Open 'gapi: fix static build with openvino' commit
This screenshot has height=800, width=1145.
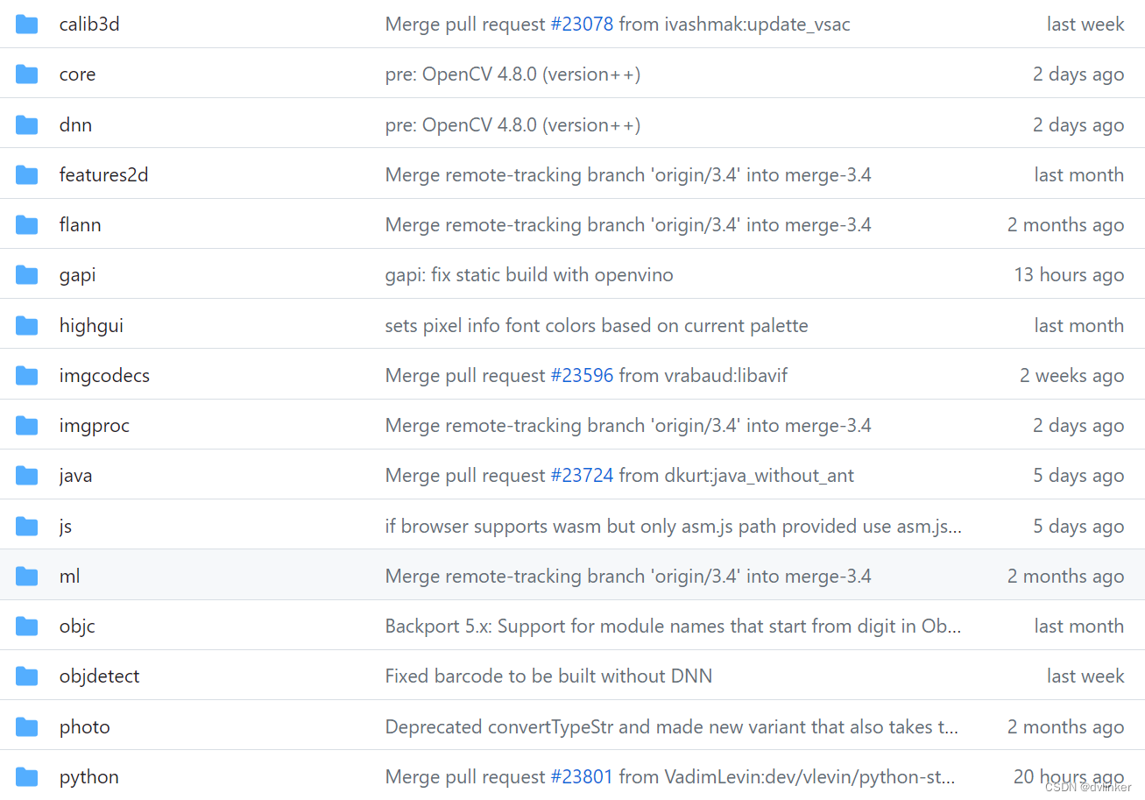point(529,275)
